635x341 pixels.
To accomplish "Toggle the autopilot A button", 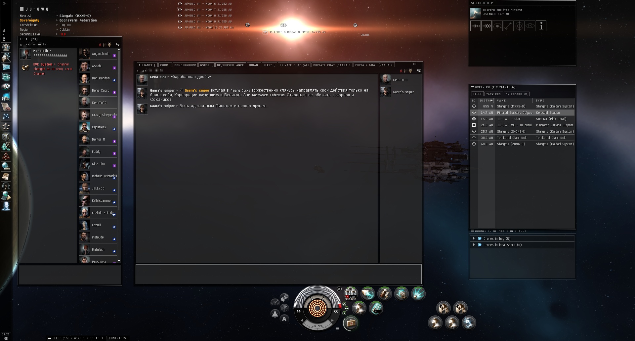I will tap(284, 319).
